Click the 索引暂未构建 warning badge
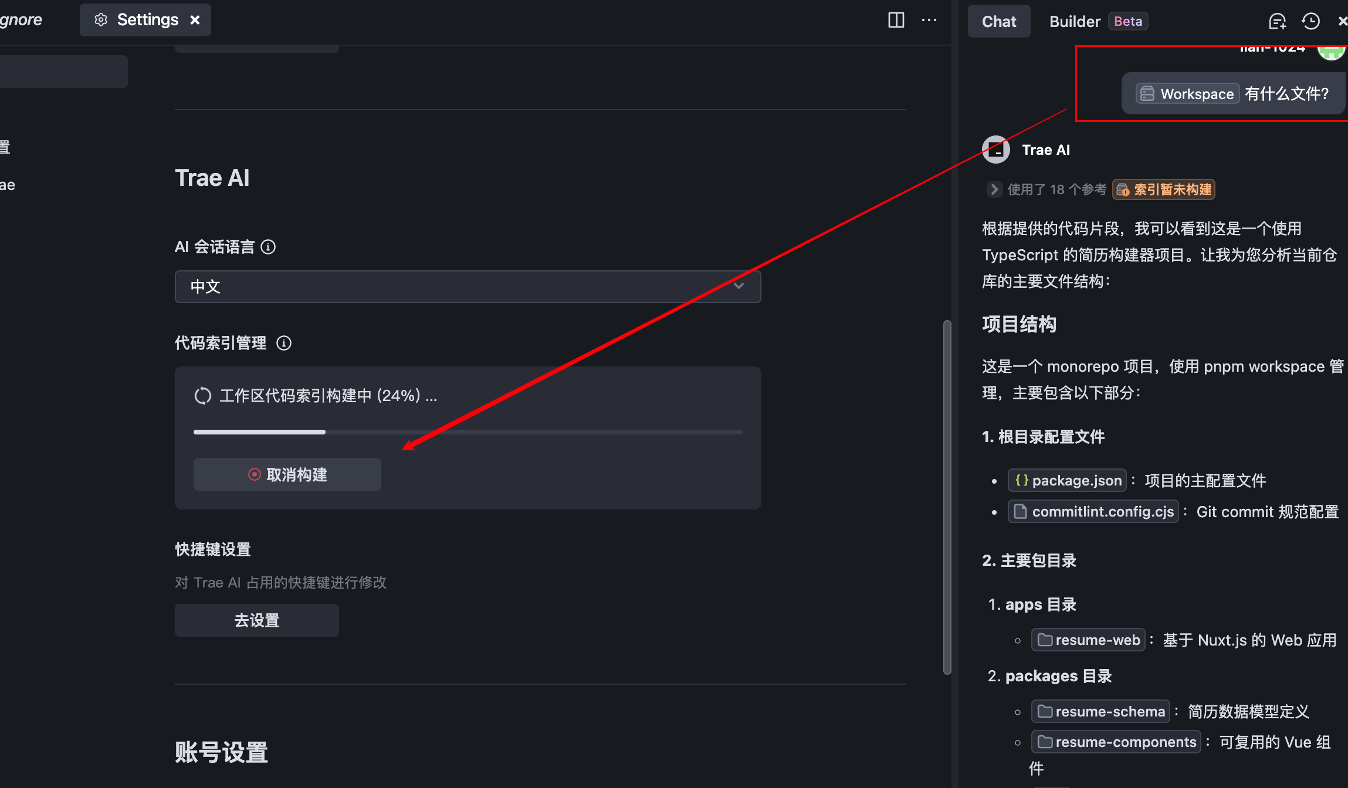This screenshot has height=788, width=1348. tap(1163, 189)
